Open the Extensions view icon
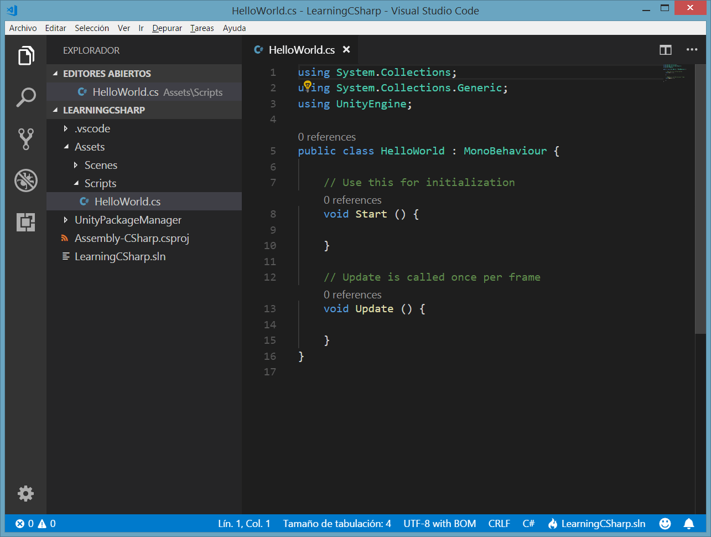 pos(26,222)
